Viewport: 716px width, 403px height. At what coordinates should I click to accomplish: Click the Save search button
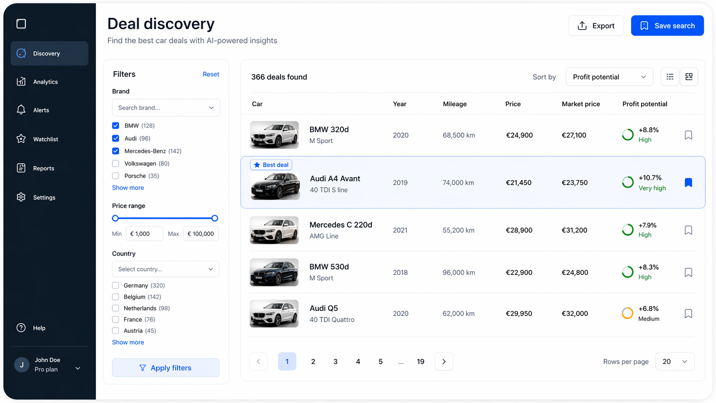tap(667, 26)
